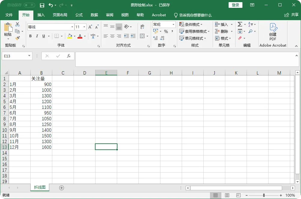Click the Format Painter brush icon
This screenshot has height=199, width=301.
pos(17,38)
